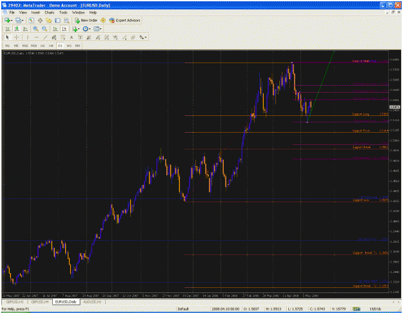403x313 pixels.
Task: Click the 1.5471 current price label
Action: pos(395,107)
